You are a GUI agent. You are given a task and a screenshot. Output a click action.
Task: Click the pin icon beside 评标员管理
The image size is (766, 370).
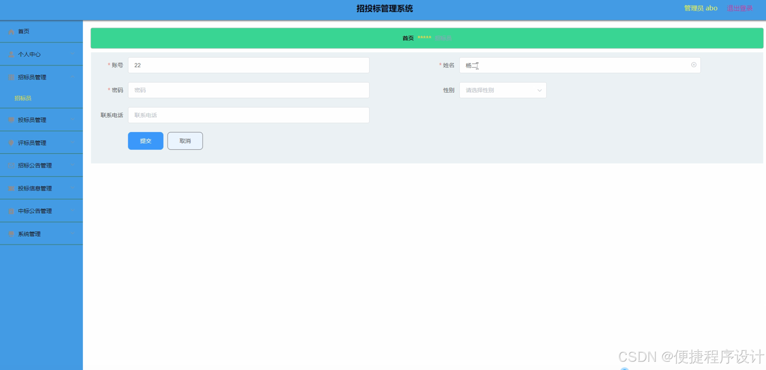pos(12,143)
